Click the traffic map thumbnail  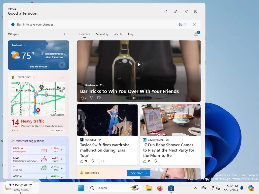click(38, 99)
